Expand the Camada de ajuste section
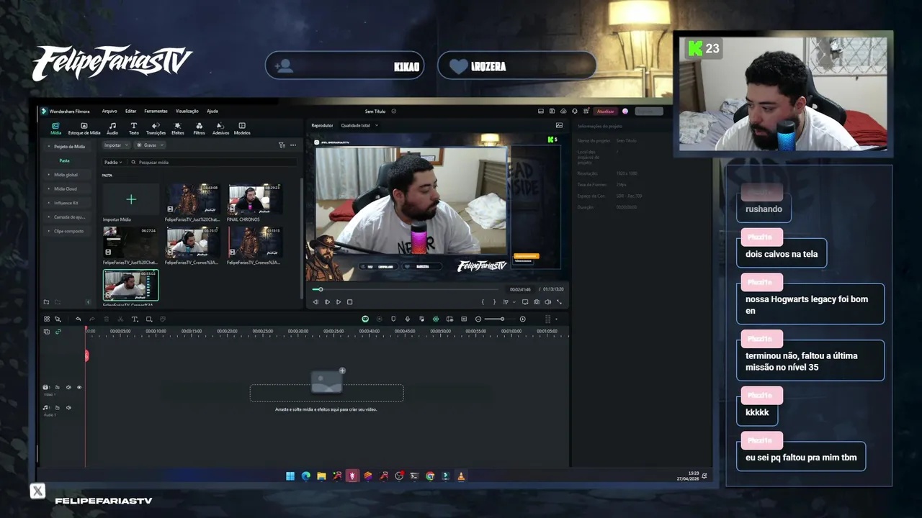 click(66, 217)
